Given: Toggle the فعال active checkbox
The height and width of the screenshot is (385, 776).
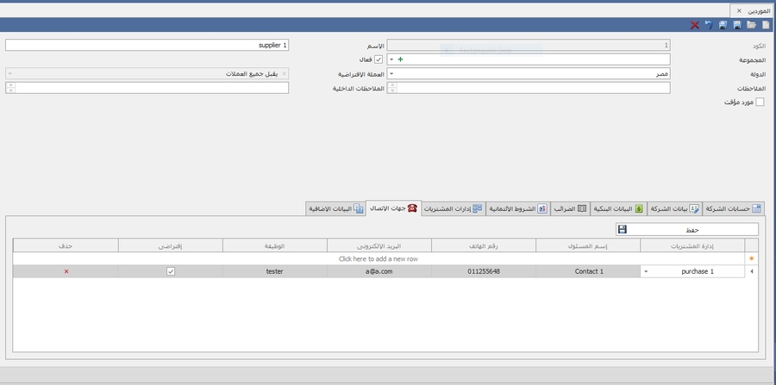Looking at the screenshot, I should 379,59.
